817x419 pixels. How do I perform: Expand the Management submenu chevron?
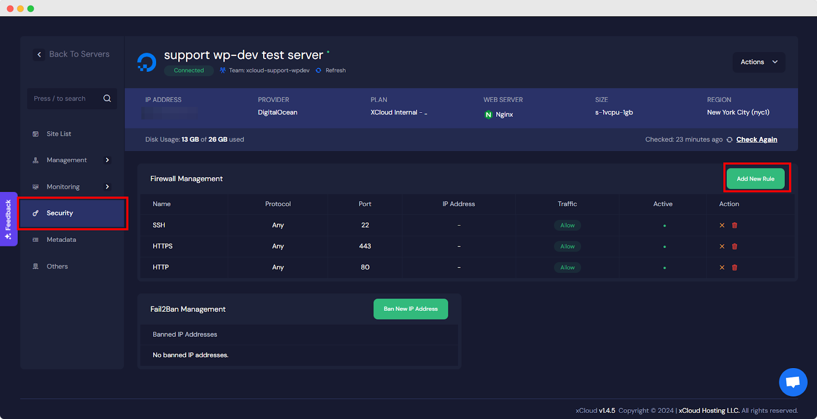[107, 160]
